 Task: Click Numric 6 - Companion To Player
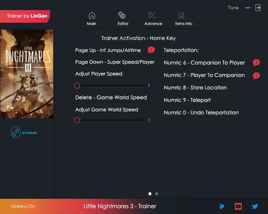pyautogui.click(x=204, y=63)
